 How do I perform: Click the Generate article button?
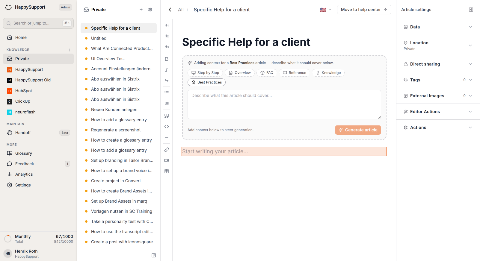[358, 130]
